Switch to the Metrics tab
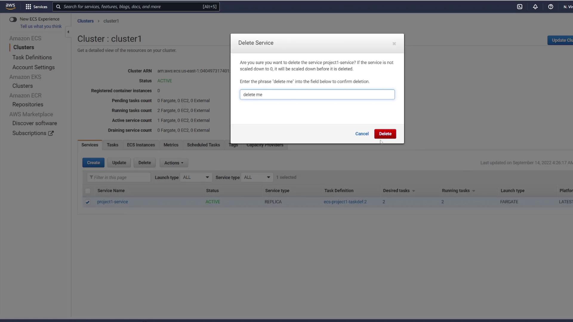 pyautogui.click(x=171, y=145)
